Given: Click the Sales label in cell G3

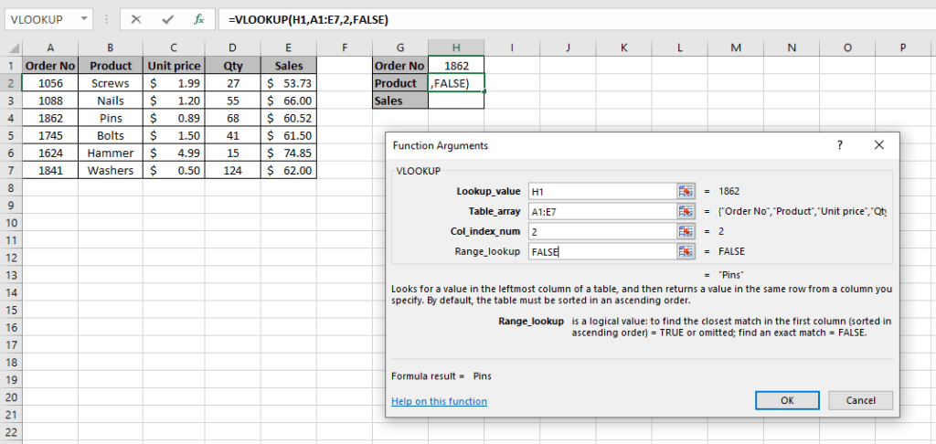Looking at the screenshot, I should [x=400, y=100].
